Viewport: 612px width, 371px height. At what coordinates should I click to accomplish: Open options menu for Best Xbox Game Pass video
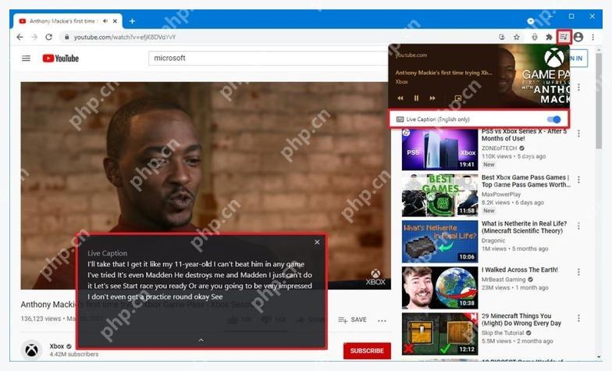pos(578,180)
